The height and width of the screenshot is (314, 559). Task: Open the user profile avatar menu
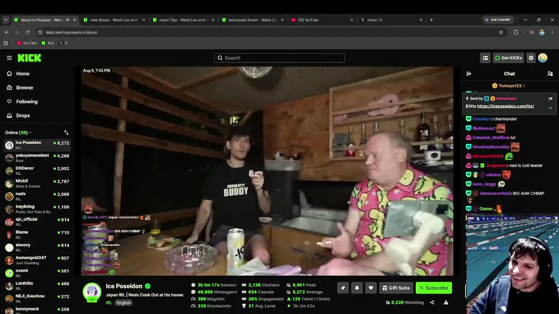click(543, 58)
